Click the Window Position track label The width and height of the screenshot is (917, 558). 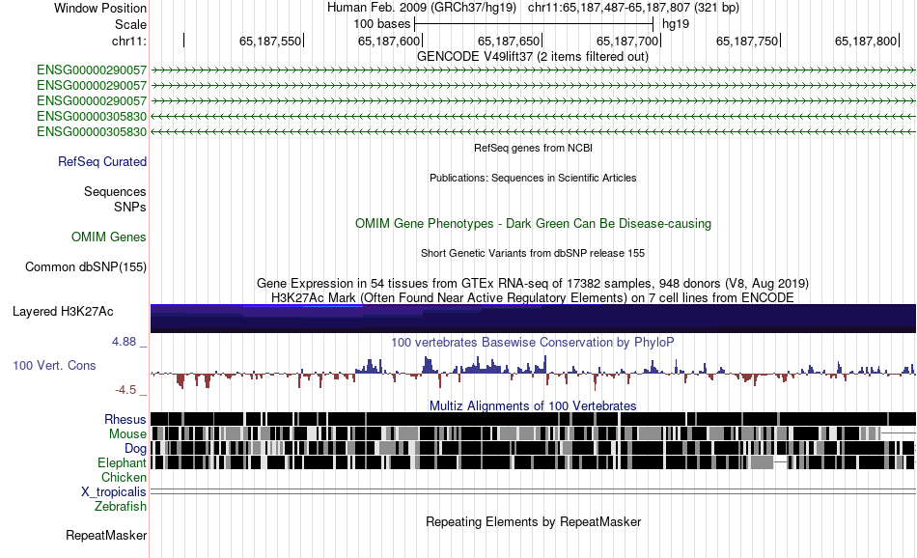point(100,8)
